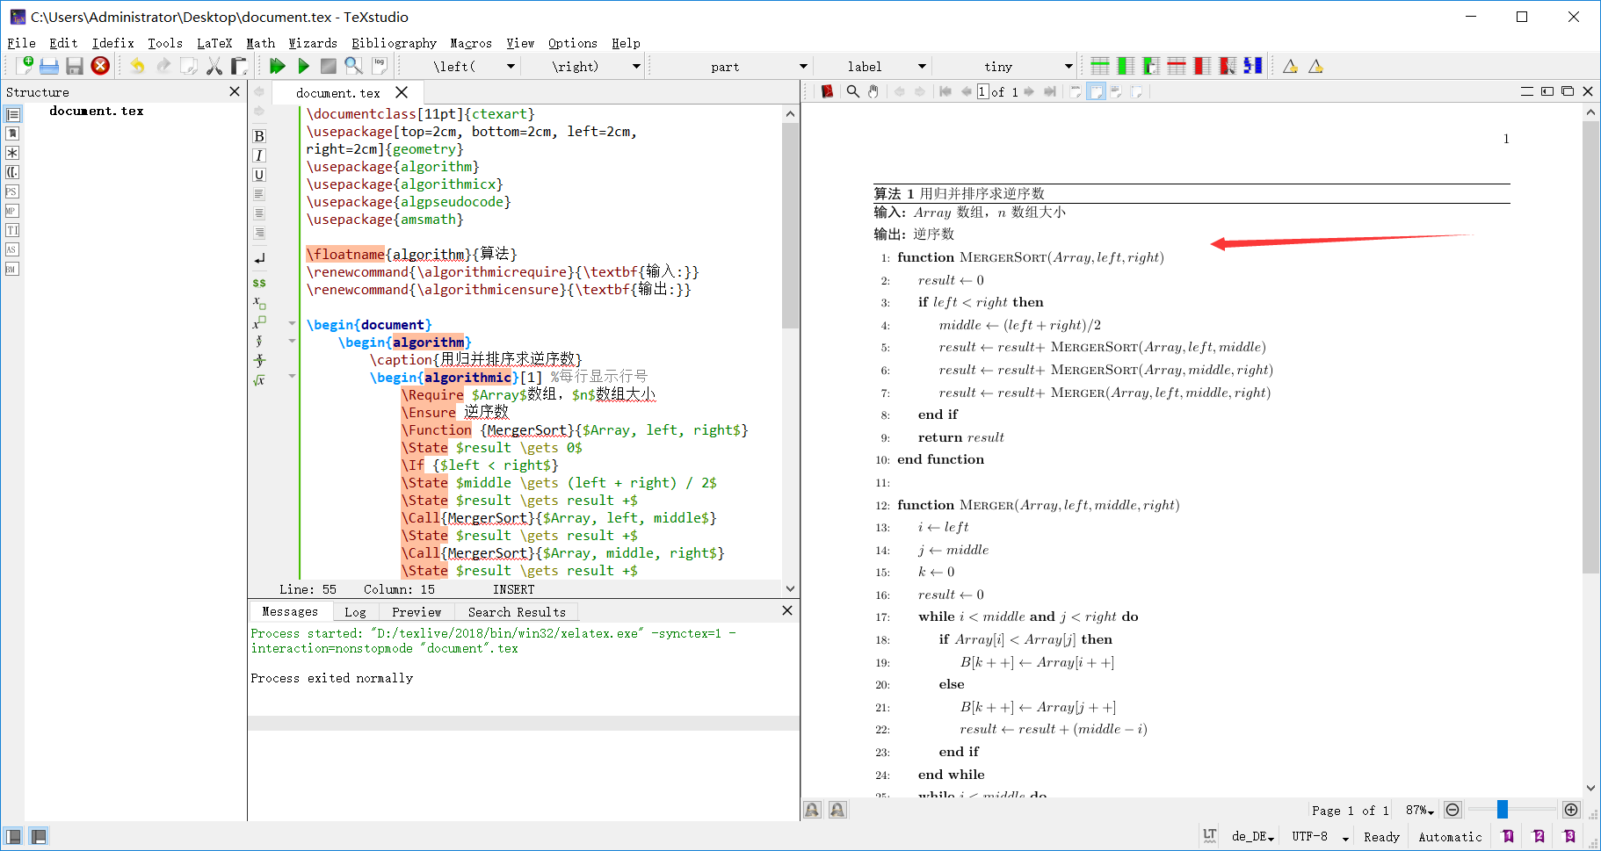The width and height of the screenshot is (1601, 851).
Task: Insert italic text using I button
Action: pos(259,155)
